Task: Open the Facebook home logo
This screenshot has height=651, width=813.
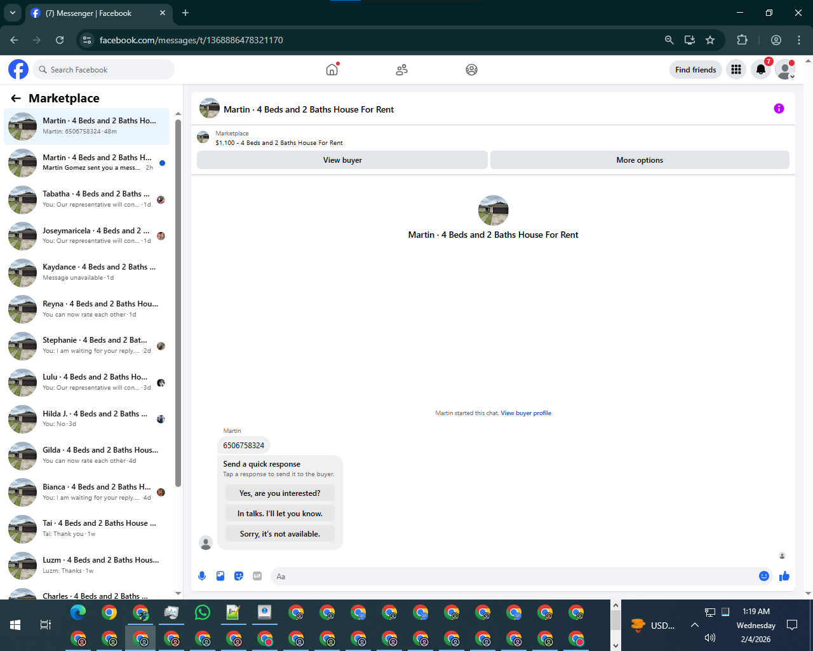Action: pyautogui.click(x=18, y=69)
